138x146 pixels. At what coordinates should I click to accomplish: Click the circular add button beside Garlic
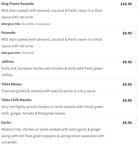coord(137,123)
